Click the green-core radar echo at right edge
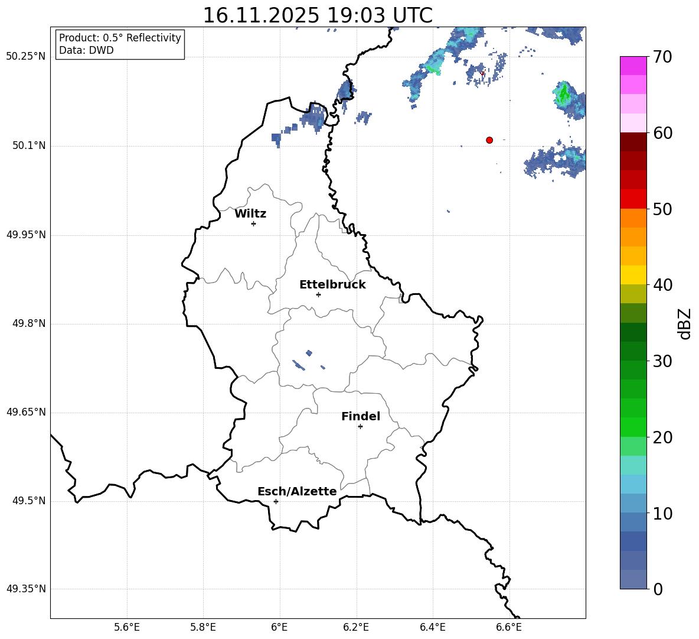The height and width of the screenshot is (639, 699). pyautogui.click(x=569, y=99)
